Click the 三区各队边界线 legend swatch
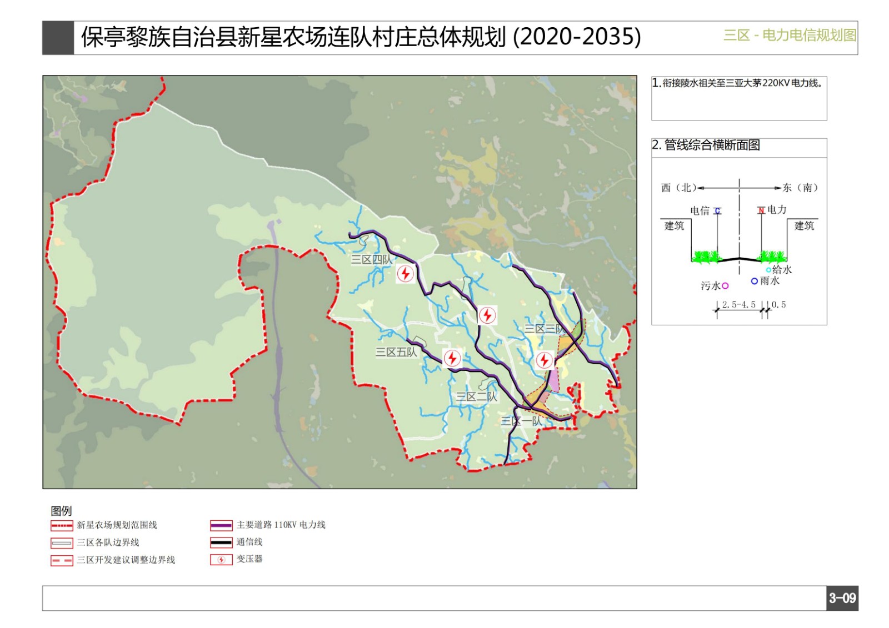 62,543
